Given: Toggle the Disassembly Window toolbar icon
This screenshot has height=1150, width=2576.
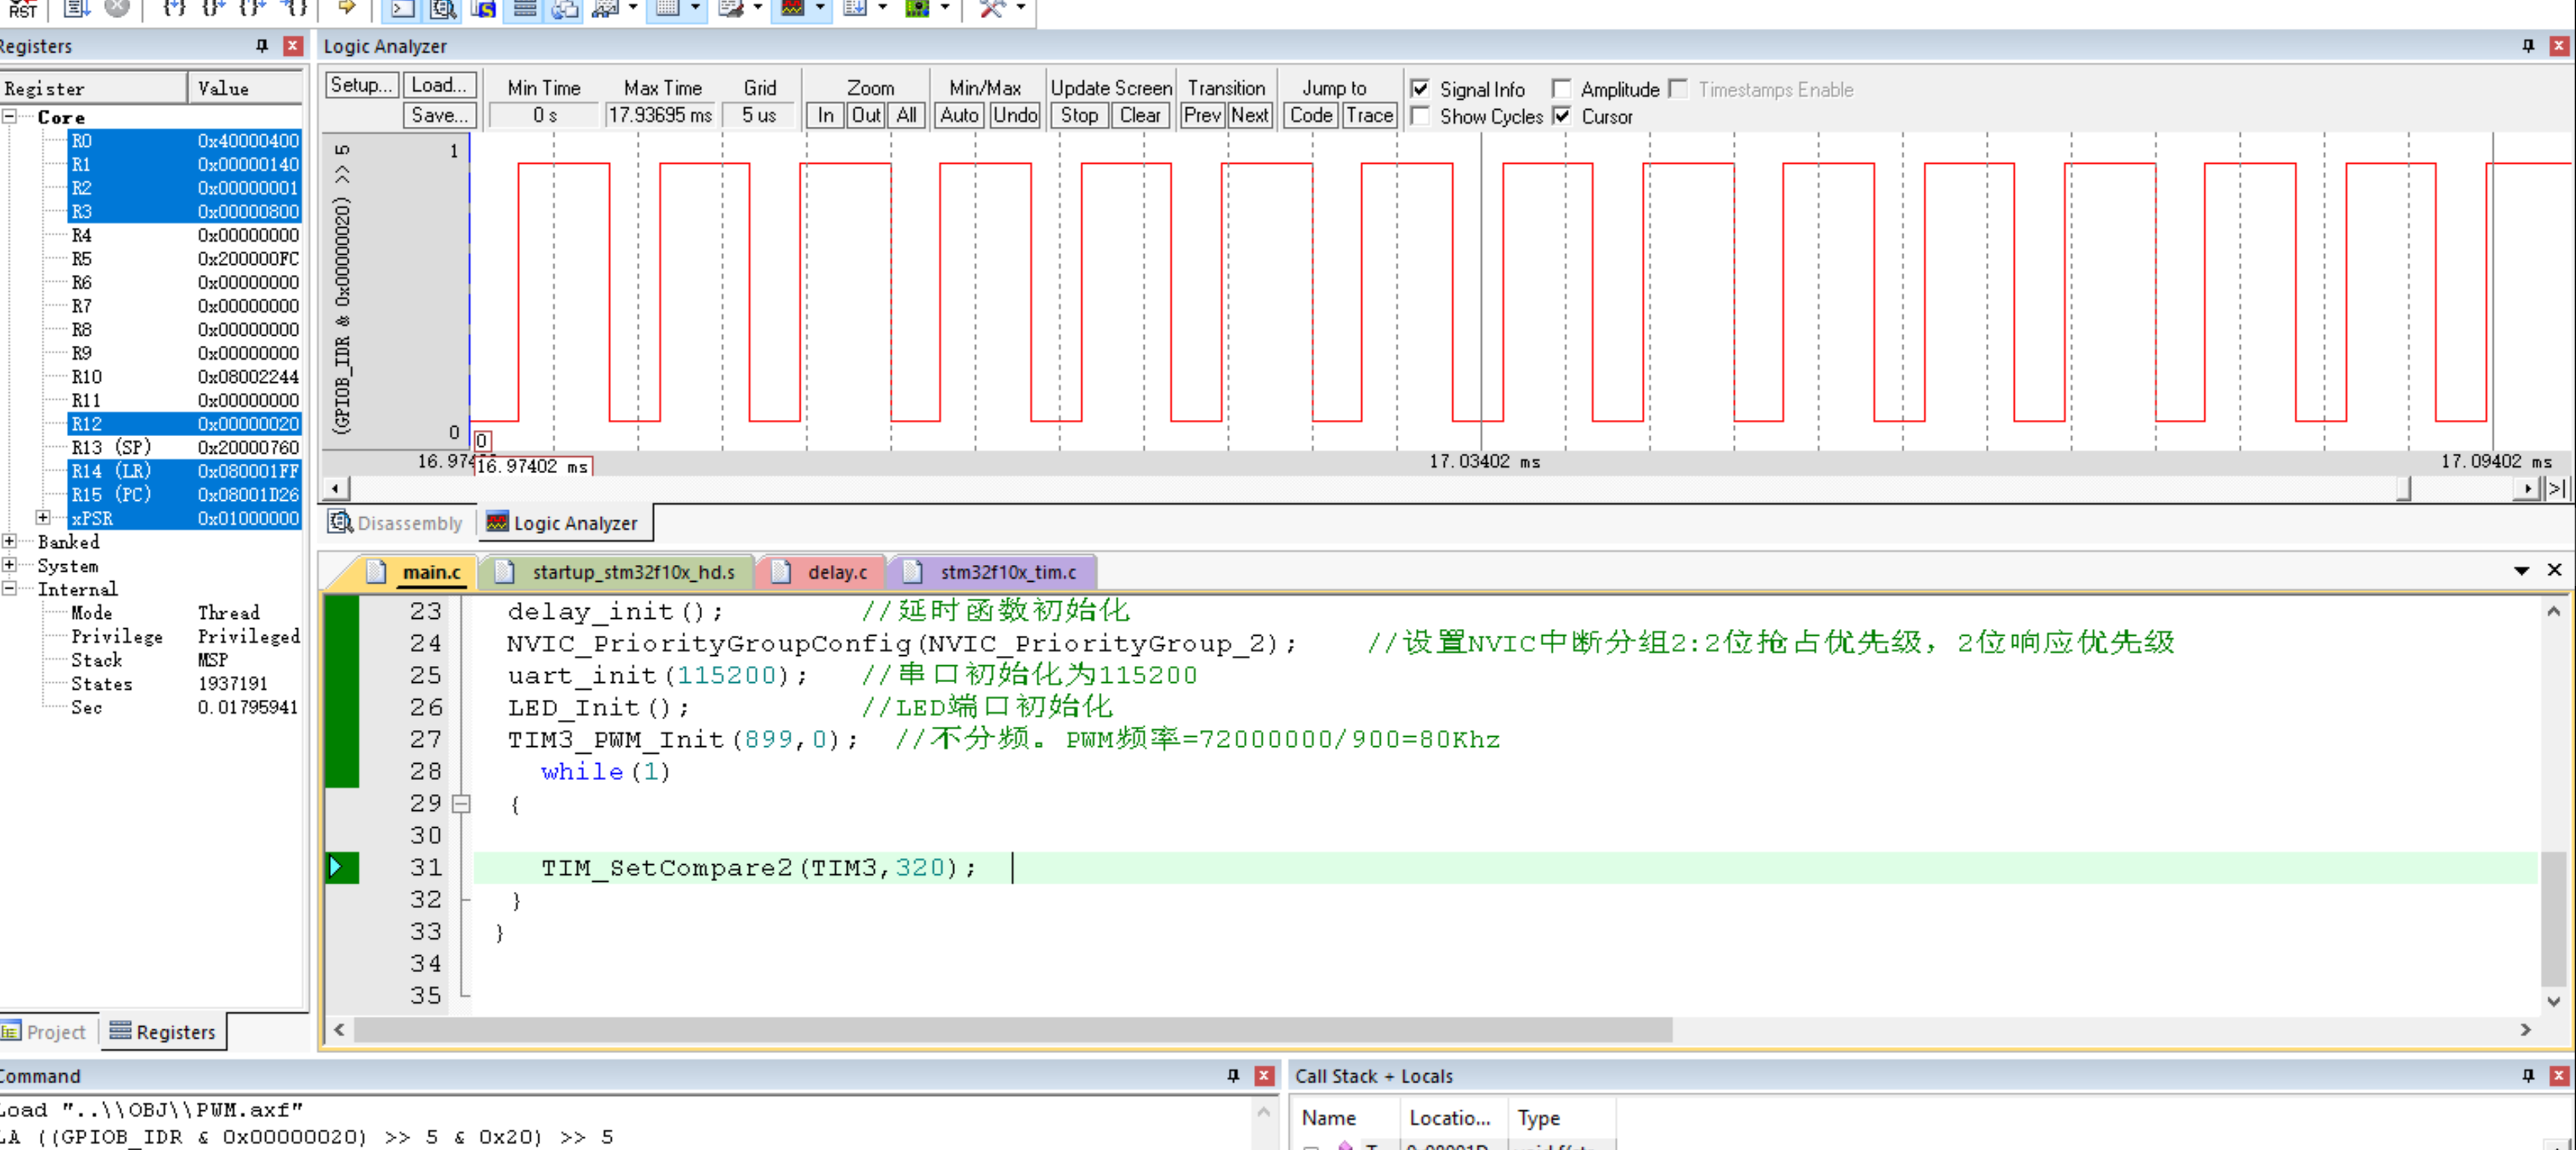Looking at the screenshot, I should pyautogui.click(x=443, y=9).
